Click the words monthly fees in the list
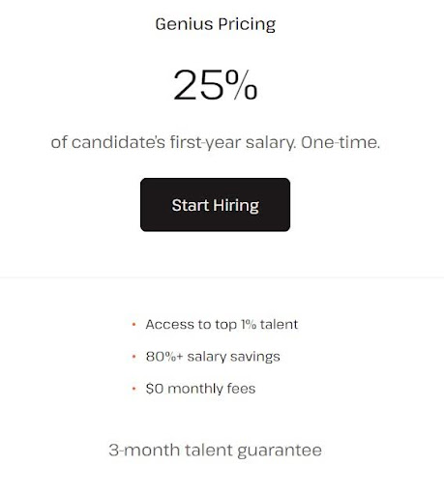The height and width of the screenshot is (495, 444). [x=212, y=389]
